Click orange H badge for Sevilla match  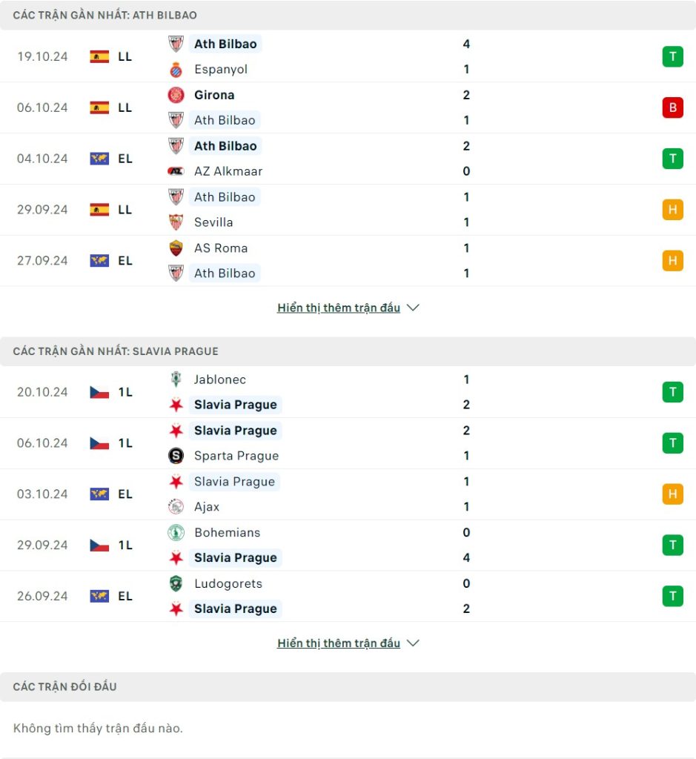pyautogui.click(x=673, y=210)
